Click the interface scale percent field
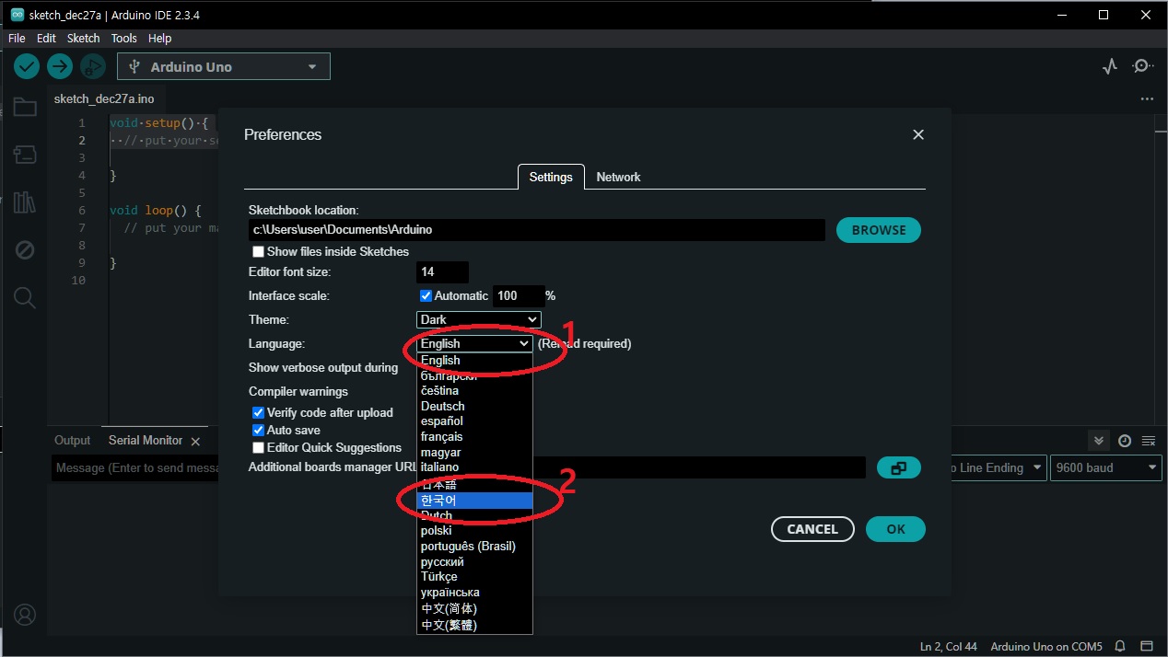Screen dimensions: 1168x657 [x=519, y=295]
